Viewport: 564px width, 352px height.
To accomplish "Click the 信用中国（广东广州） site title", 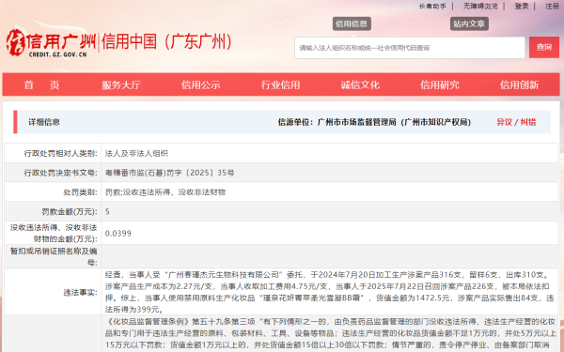I will 166,41.
